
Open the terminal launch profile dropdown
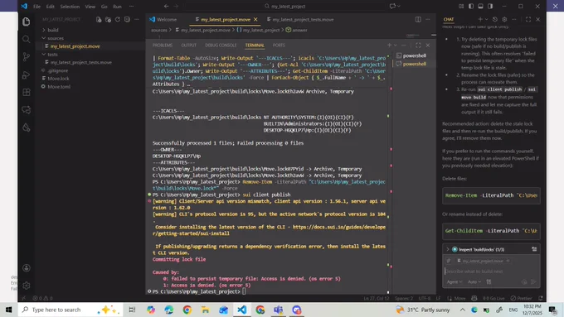396,46
